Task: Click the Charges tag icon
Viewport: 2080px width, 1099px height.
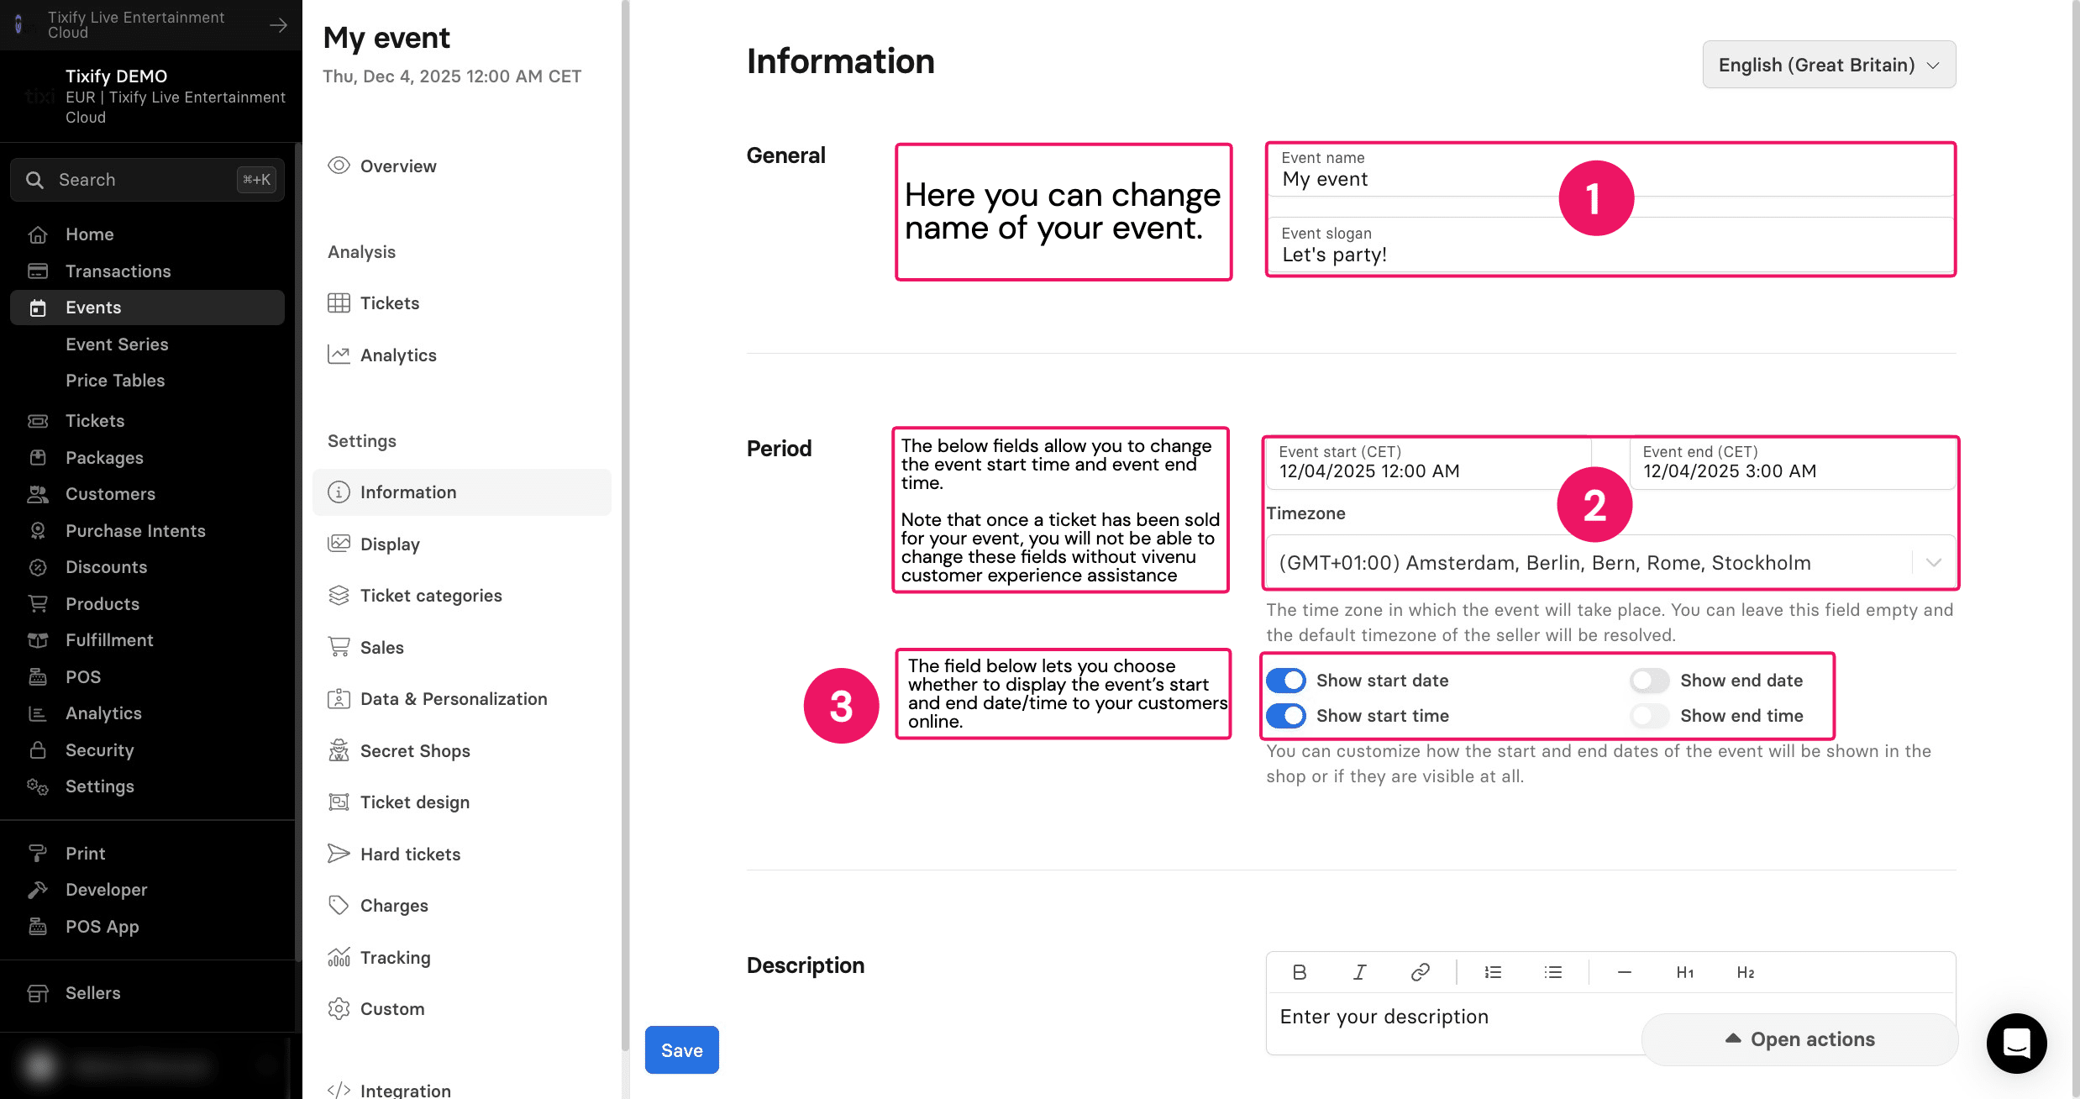Action: tap(339, 905)
